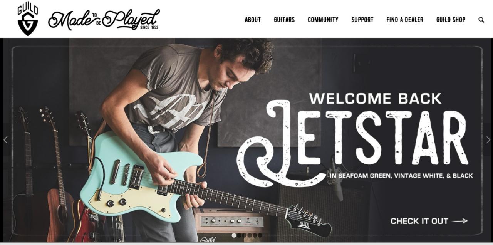Expand the Guitars menu
Viewport: 493px width, 245px height.
[284, 20]
